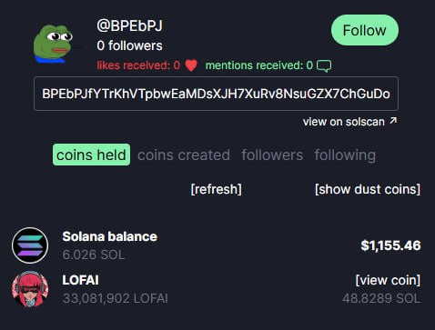Click the Solana balance row label

click(110, 236)
